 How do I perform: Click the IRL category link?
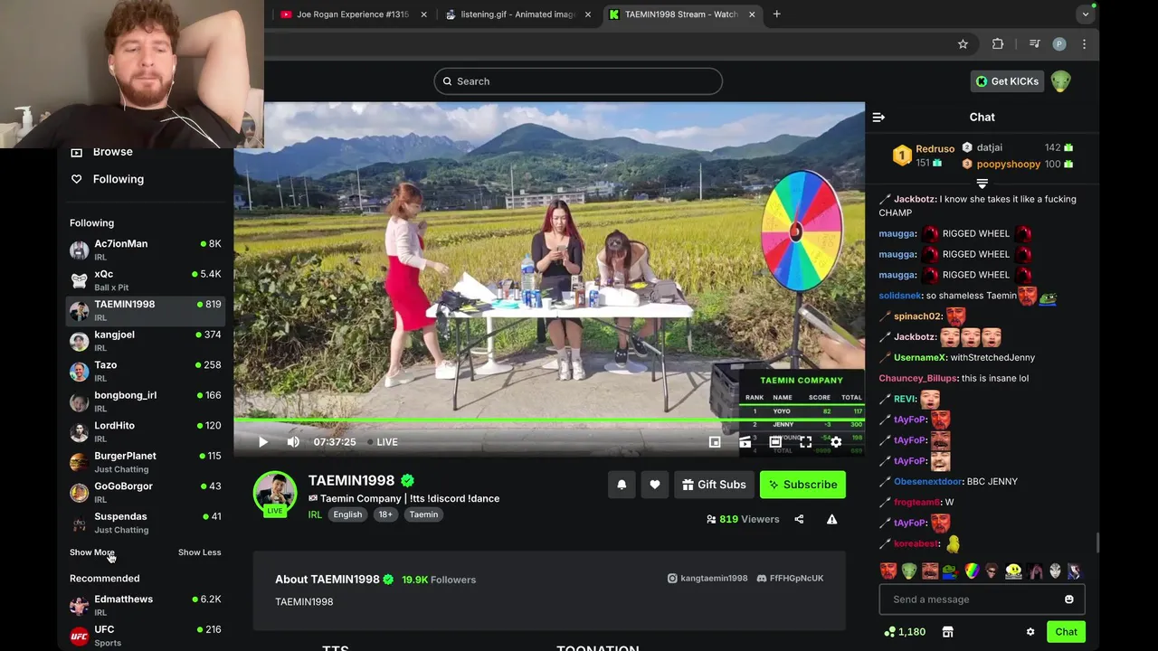tap(315, 514)
